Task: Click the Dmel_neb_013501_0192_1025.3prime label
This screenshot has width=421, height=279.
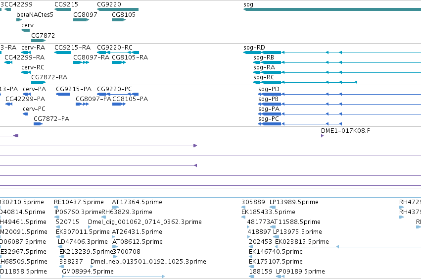Action: pyautogui.click(x=148, y=262)
